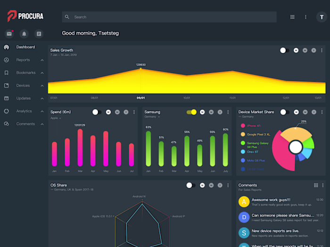Click the Comments sidebar icon
Viewport: 330px width, 247px height.
coord(7,124)
